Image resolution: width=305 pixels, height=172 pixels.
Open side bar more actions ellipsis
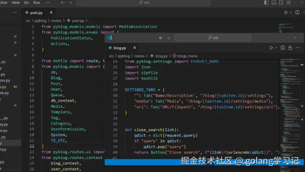(15, 13)
